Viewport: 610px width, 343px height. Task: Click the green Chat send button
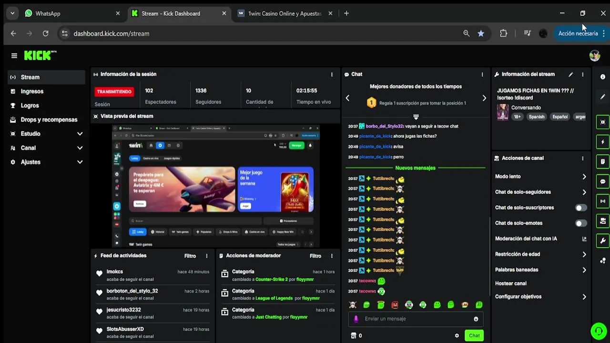pyautogui.click(x=474, y=335)
